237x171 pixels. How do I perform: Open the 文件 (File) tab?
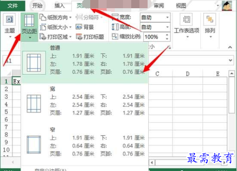point(13,6)
